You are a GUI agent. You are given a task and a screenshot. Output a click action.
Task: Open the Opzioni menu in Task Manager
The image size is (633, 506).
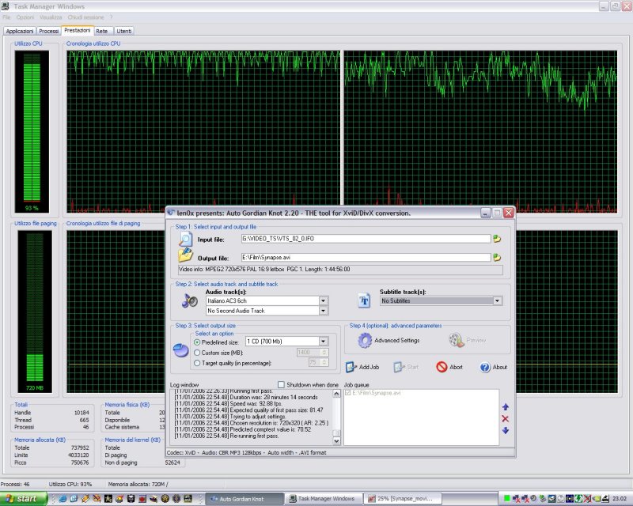[x=25, y=17]
